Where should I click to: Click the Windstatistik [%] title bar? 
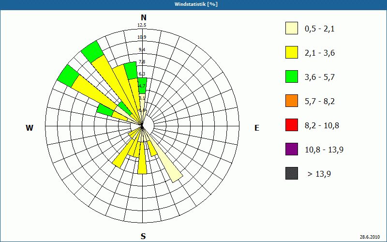pos(193,4)
